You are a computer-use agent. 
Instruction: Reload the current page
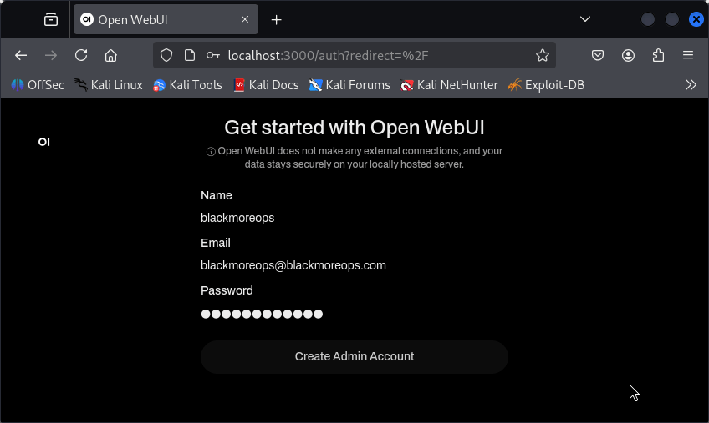81,56
